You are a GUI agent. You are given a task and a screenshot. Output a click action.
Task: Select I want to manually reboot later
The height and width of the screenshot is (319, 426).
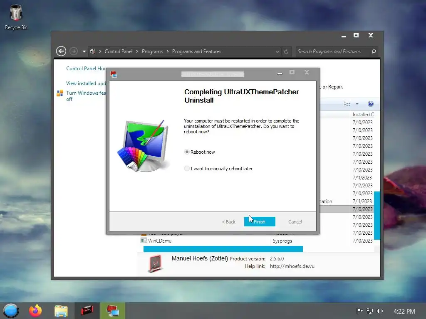pyautogui.click(x=219, y=169)
